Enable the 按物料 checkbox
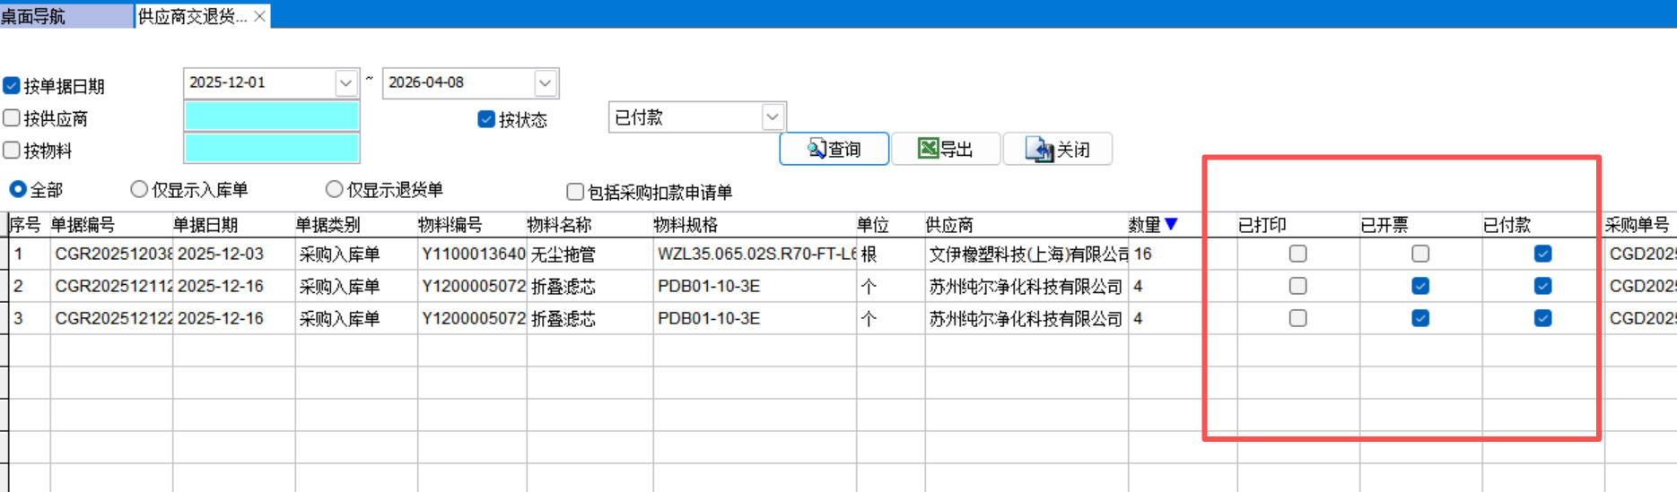 12,151
